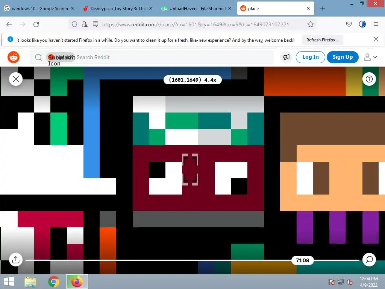The image size is (385, 289).
Task: Go to Reddit home via the logo
Action: pos(14,57)
